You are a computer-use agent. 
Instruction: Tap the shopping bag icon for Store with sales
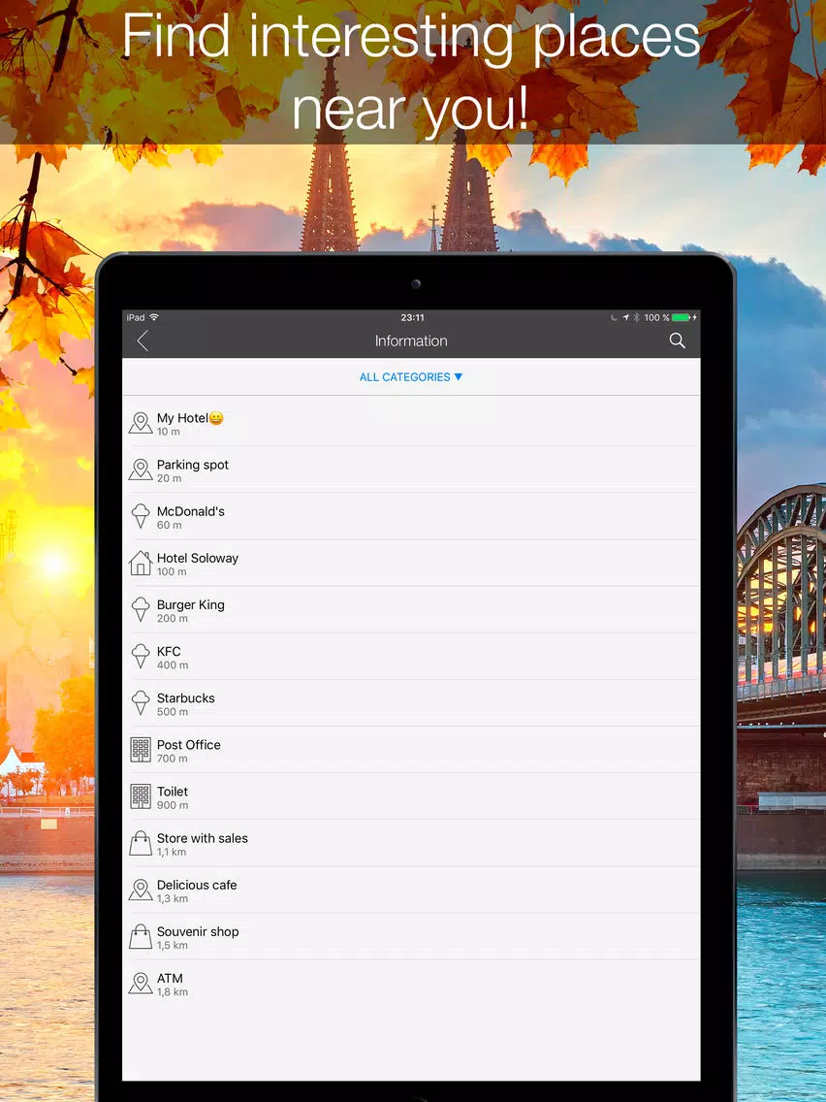(x=141, y=843)
